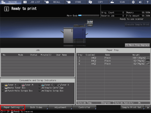Open help with the question mark icon
This screenshot has height=113, width=151.
[147, 2]
